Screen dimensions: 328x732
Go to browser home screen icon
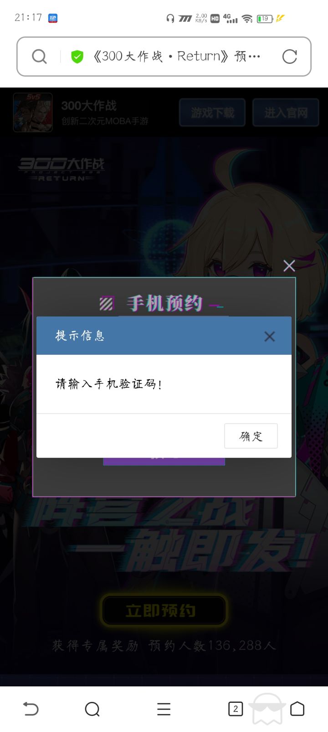297,709
